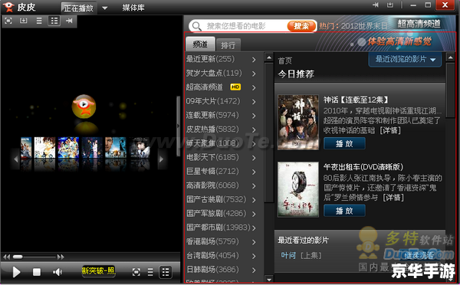
Task: Click the fast-forward double-arrow icon
Action: point(61,257)
